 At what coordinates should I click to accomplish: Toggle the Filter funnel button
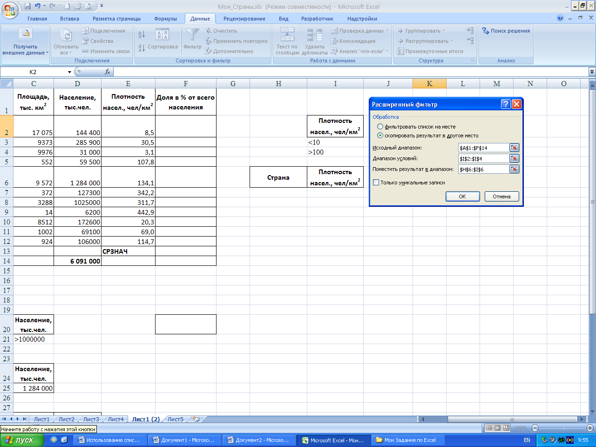[192, 39]
